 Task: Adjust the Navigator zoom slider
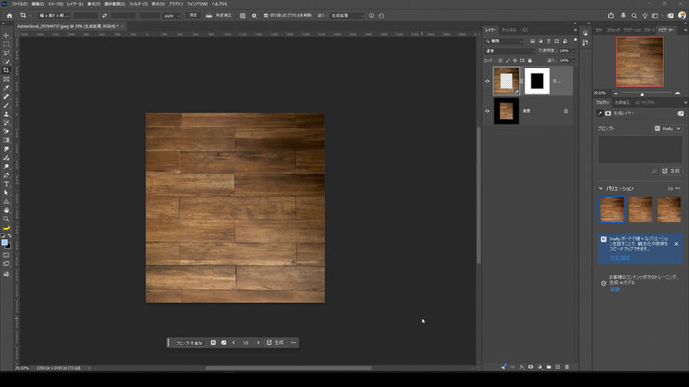pos(642,94)
